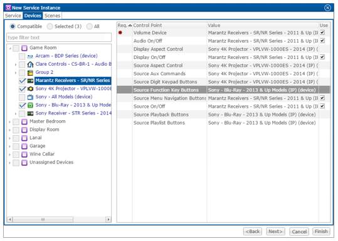Select the Selected (3) radio button
This screenshot has height=241, width=338.
tap(50, 26)
